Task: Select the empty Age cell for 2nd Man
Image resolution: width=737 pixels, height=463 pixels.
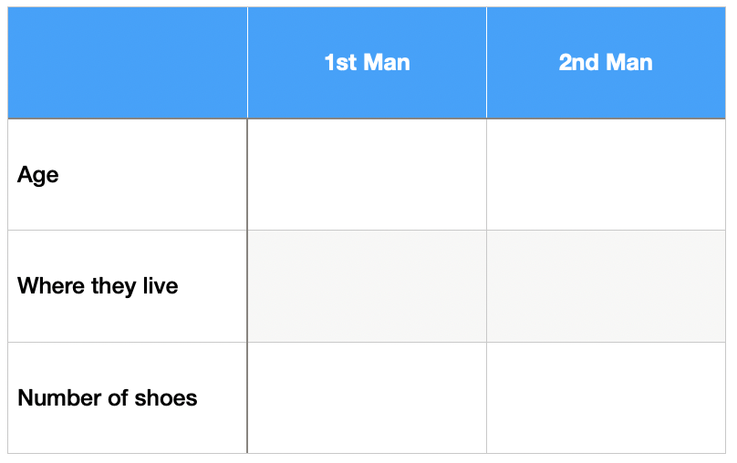Action: (606, 174)
